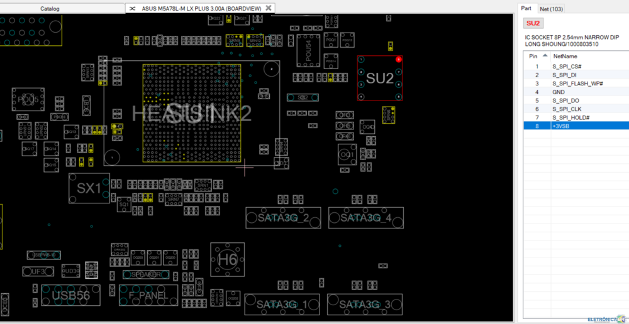Select pin 2 row S_SPI_DI

(576, 75)
